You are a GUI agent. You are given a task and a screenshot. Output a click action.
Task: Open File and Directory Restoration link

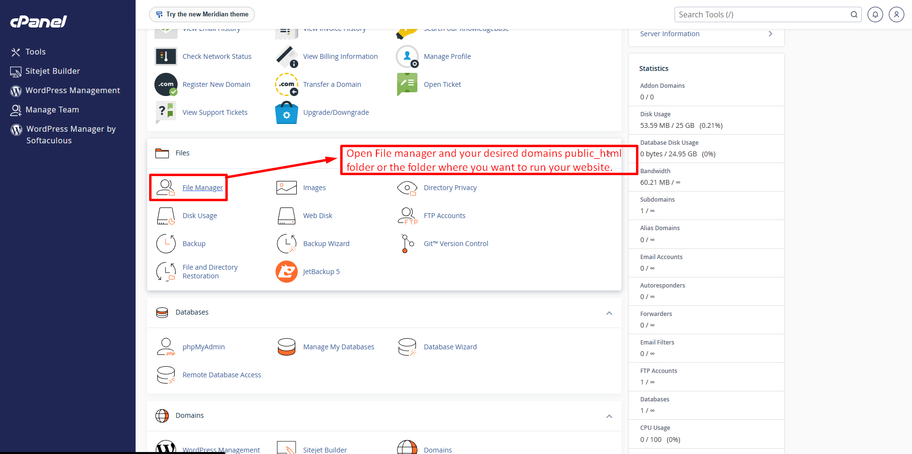pos(210,272)
